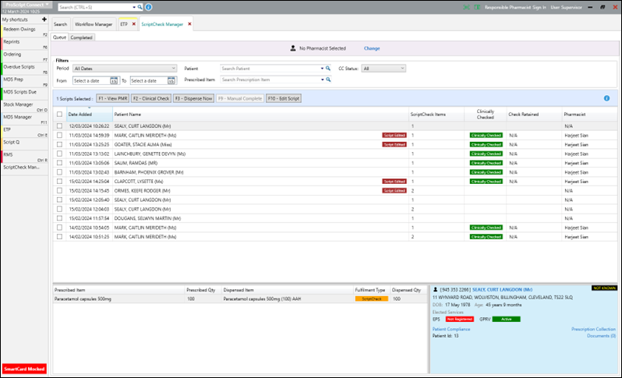This screenshot has width=622, height=378.
Task: Open MDS Prep shortcut
Action: (25, 82)
